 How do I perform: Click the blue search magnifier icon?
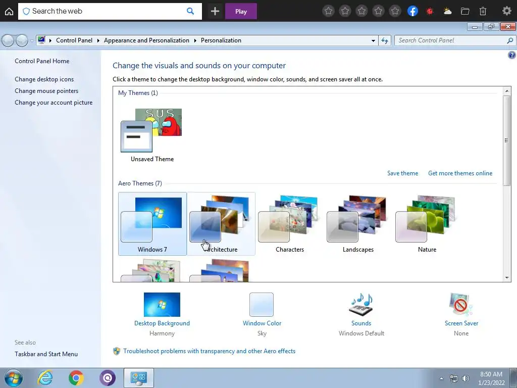190,11
